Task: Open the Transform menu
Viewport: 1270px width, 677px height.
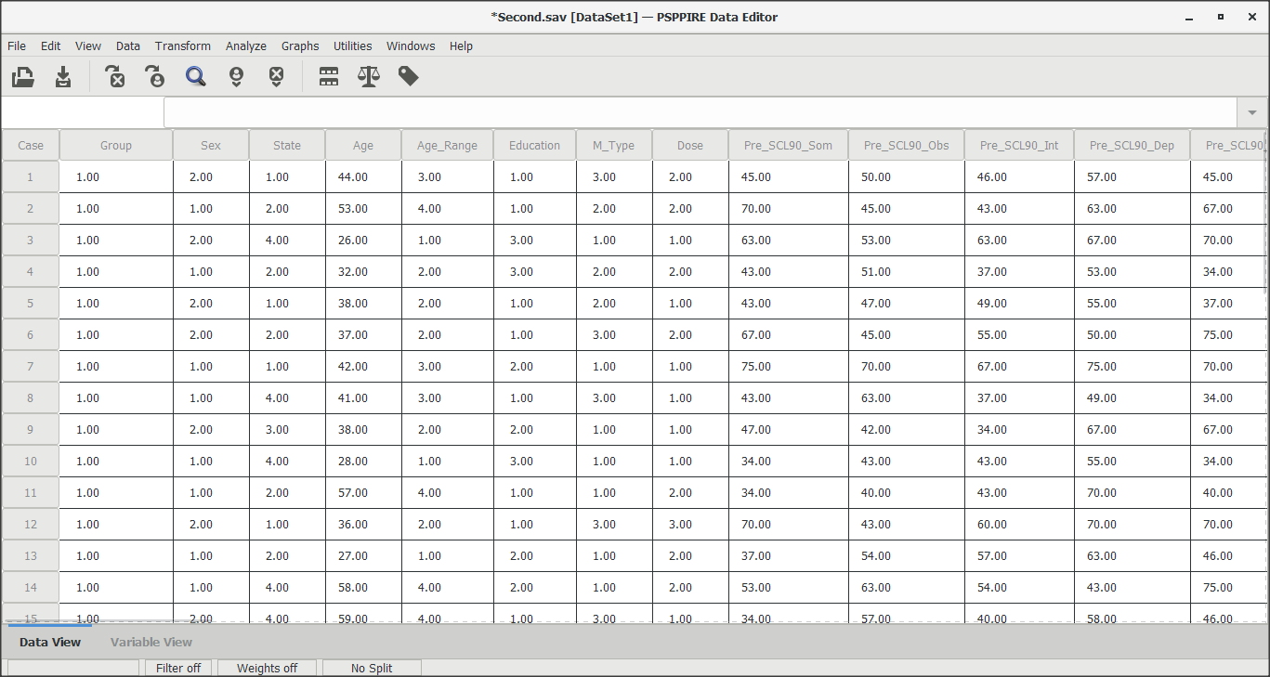Action: pos(183,46)
